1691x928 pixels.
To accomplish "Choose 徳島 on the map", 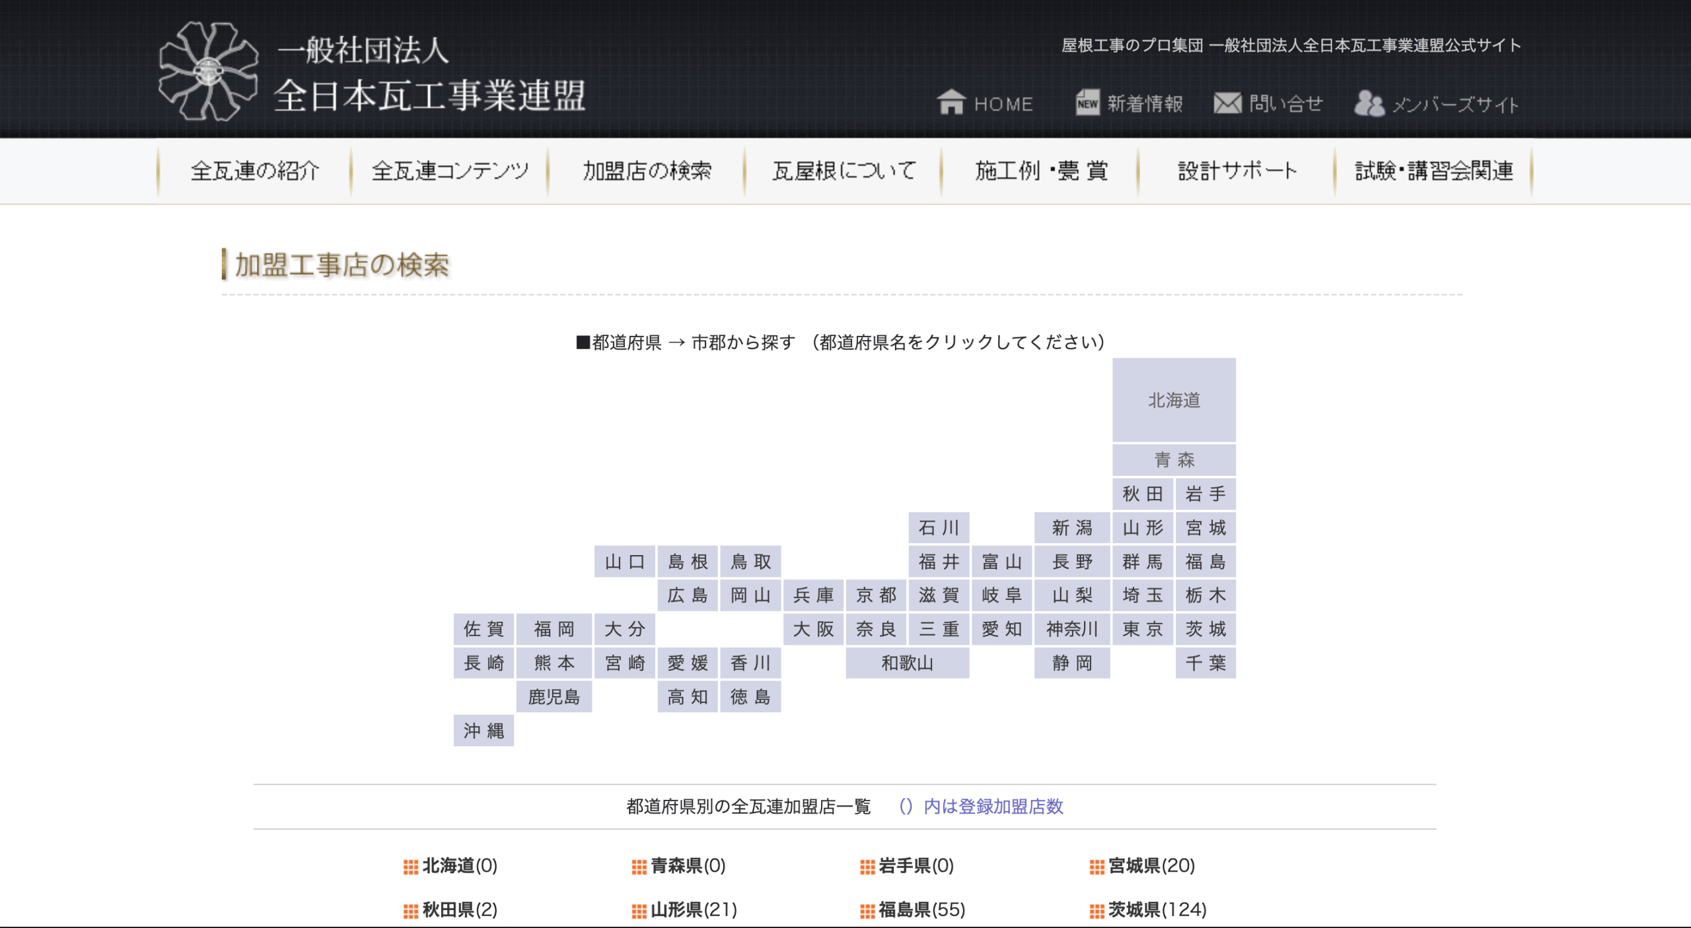I will 750,697.
